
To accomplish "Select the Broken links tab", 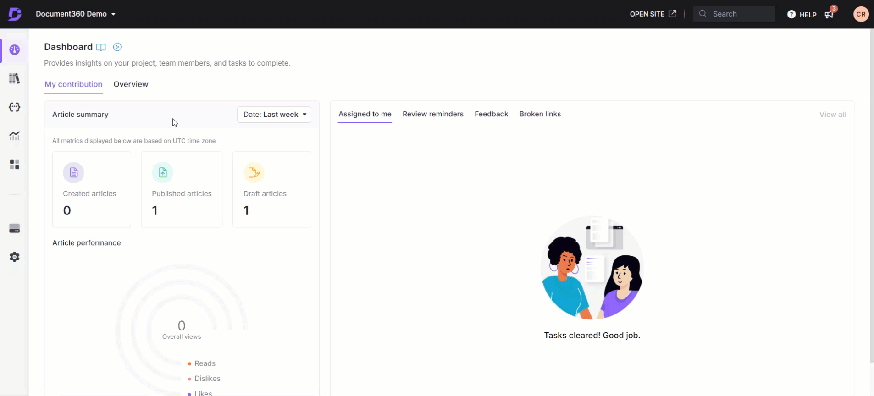I will click(540, 114).
